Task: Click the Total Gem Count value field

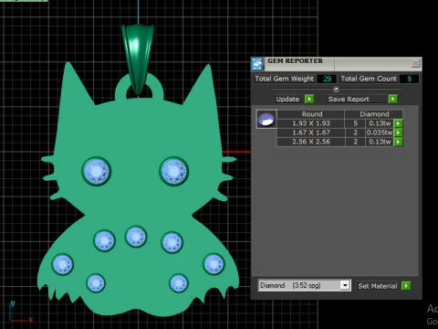Action: (x=409, y=79)
